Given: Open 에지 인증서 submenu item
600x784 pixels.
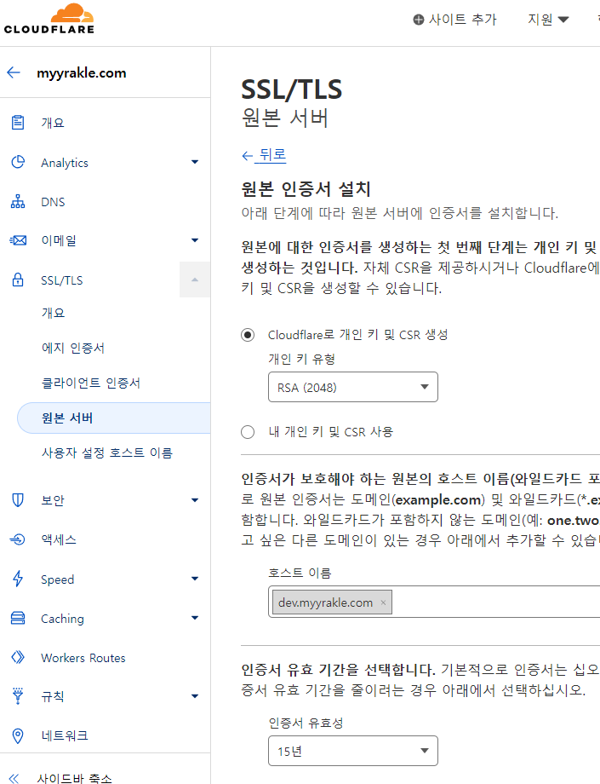Looking at the screenshot, I should pyautogui.click(x=73, y=348).
